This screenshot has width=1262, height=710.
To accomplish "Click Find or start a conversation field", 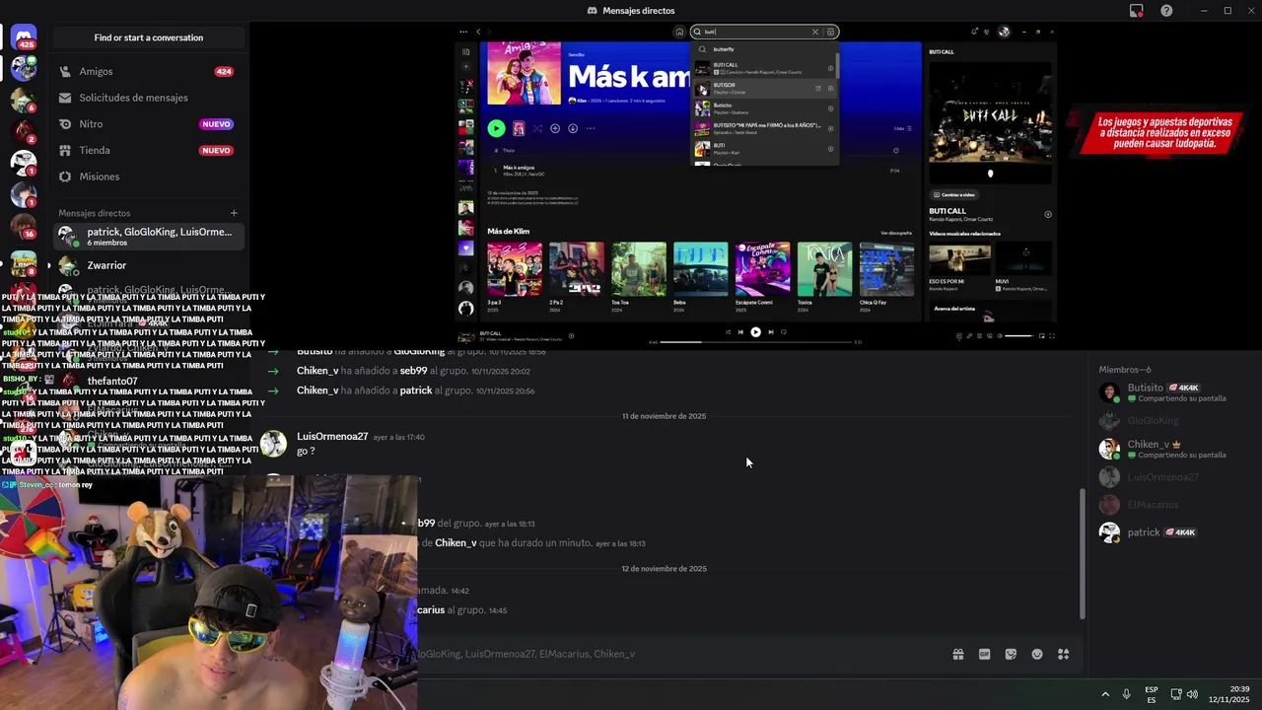I will [149, 37].
